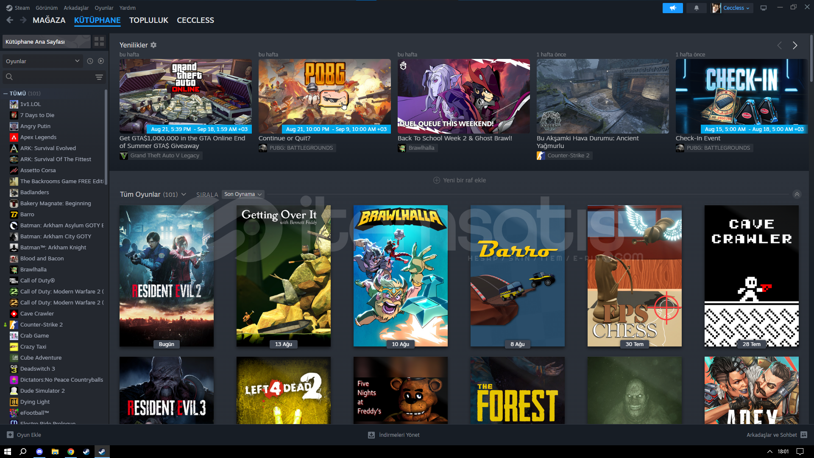Open the Yardım menu
Screen dimensions: 814x458
click(128, 8)
